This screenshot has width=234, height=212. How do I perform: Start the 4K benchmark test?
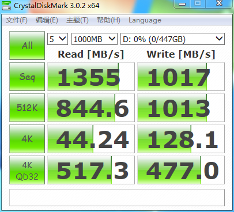(x=27, y=139)
